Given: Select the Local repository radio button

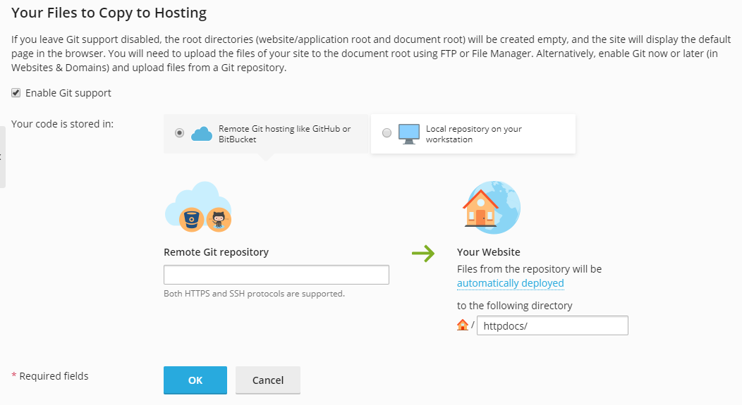Looking at the screenshot, I should (x=387, y=133).
